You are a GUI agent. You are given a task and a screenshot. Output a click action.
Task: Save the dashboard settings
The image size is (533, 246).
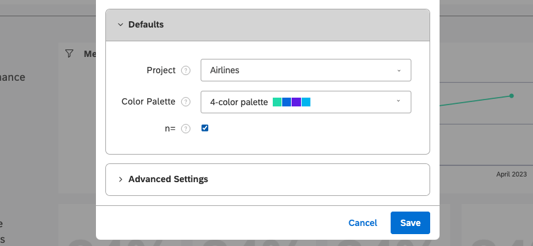pos(410,223)
